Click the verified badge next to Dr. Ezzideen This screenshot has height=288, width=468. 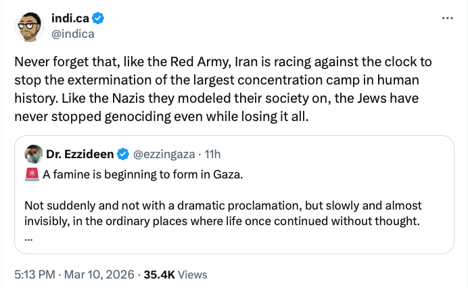pyautogui.click(x=122, y=154)
